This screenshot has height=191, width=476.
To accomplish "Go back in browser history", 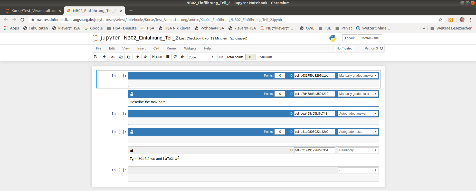I will pos(6,20).
